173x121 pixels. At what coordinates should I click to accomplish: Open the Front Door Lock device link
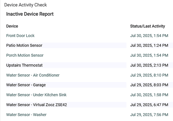click(x=20, y=36)
